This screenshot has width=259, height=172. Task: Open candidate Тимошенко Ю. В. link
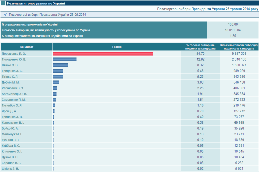point(14,59)
